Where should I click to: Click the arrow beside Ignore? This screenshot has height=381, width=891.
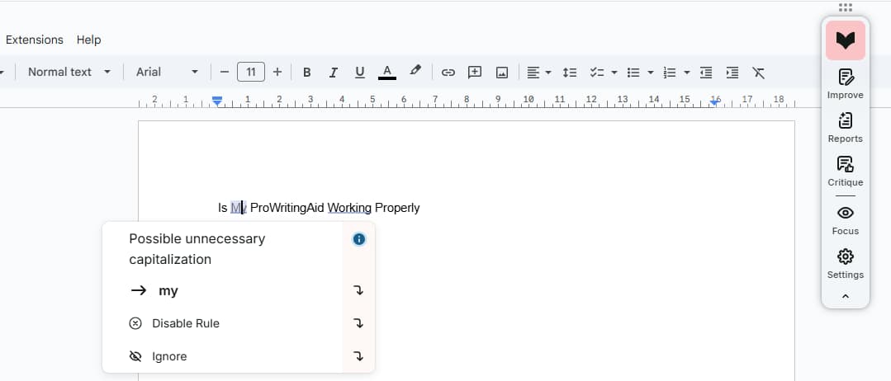pyautogui.click(x=358, y=356)
